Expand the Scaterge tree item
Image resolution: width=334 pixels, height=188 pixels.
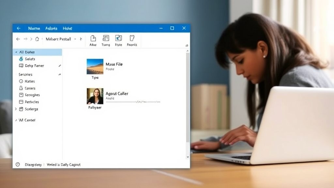16,109
